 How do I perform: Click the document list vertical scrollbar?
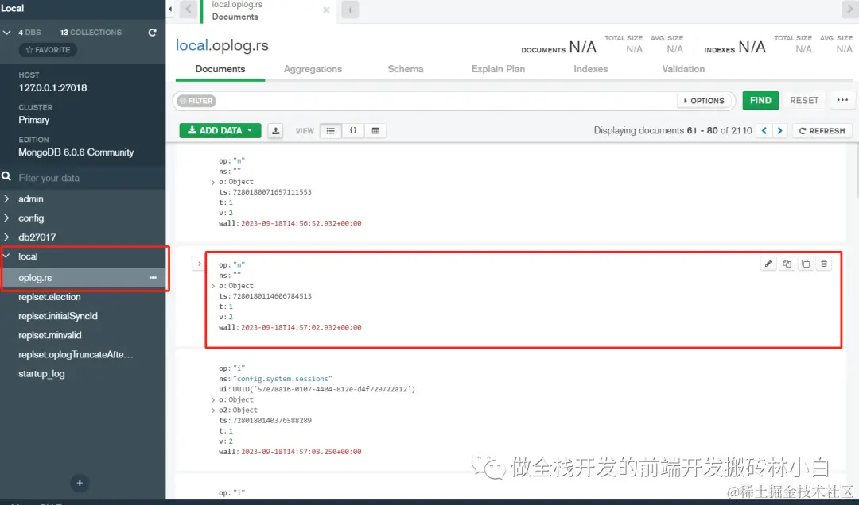pyautogui.click(x=857, y=172)
